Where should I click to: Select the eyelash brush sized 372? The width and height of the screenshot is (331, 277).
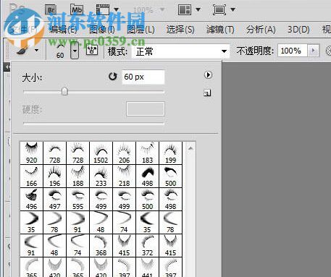coord(147,246)
